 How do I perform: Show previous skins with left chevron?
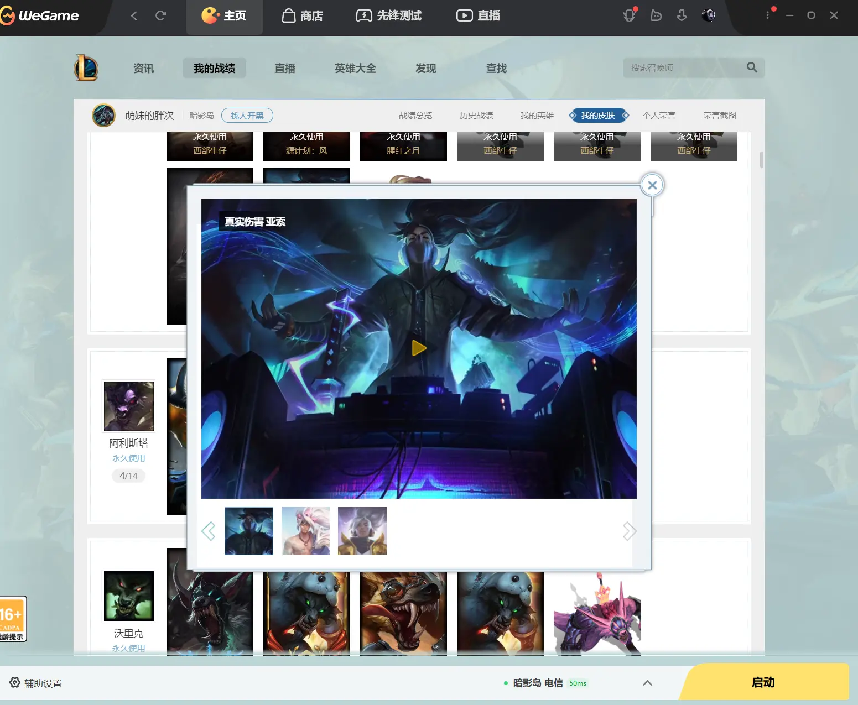(x=209, y=531)
